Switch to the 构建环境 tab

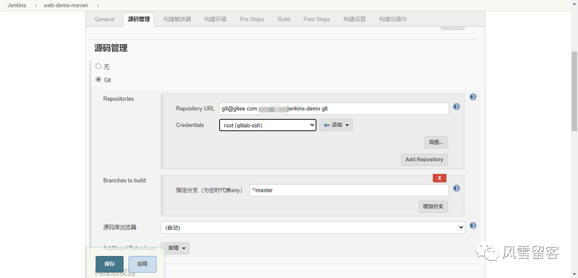click(x=215, y=19)
